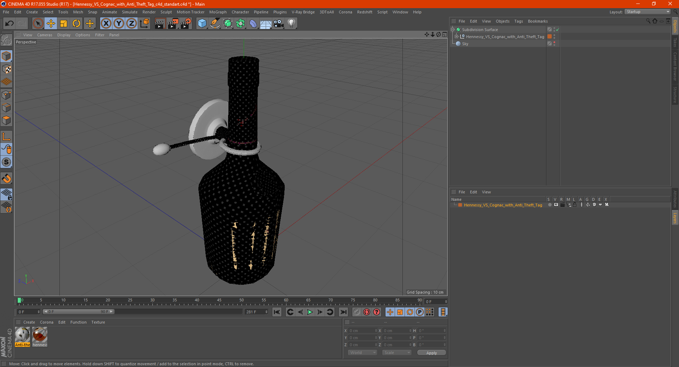Add a Light object

[x=291, y=24]
